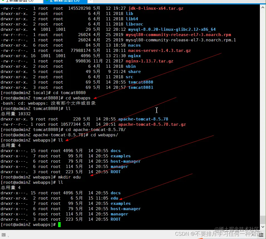Image resolution: width=266 pixels, height=239 pixels.
Task: Click the green terminal cursor at the last prompt
Action: (59, 225)
